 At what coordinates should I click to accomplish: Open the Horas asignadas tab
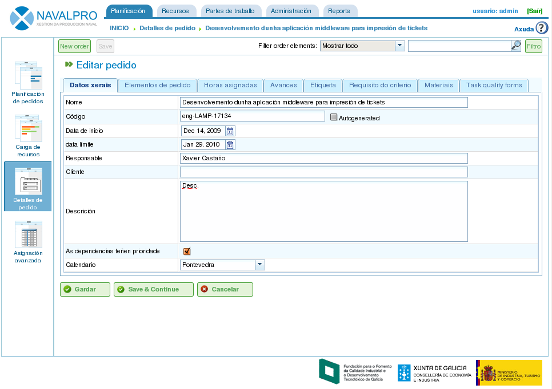tap(230, 86)
